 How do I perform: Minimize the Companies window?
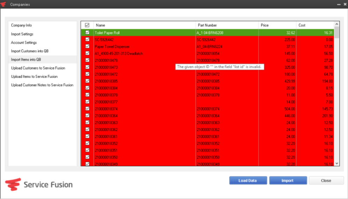tap(339, 4)
